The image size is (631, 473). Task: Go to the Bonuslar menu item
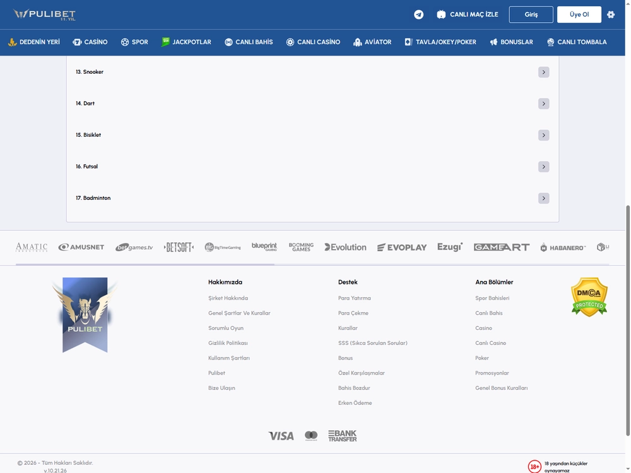click(x=511, y=42)
